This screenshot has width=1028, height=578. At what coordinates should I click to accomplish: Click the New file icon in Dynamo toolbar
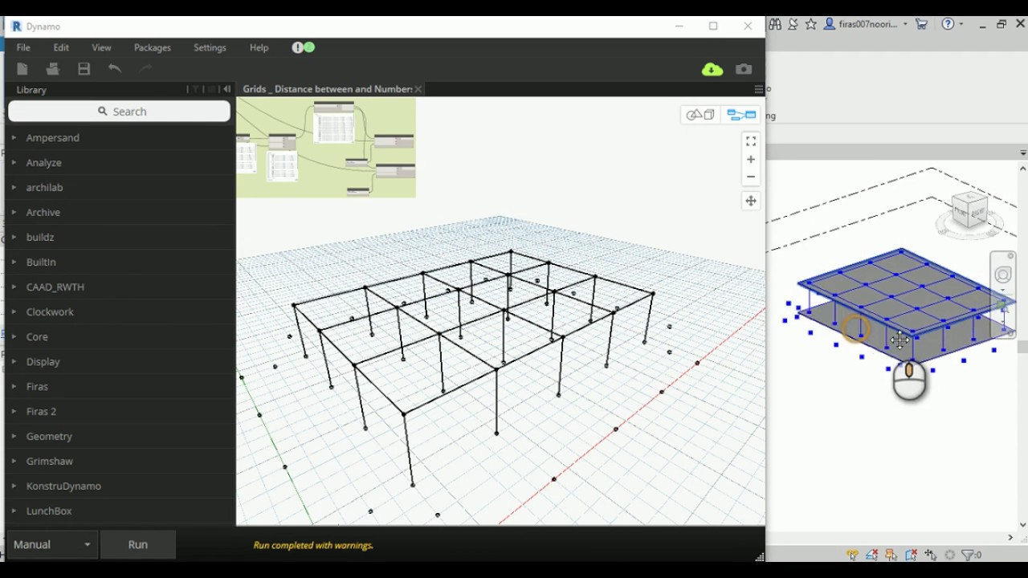[x=22, y=69]
